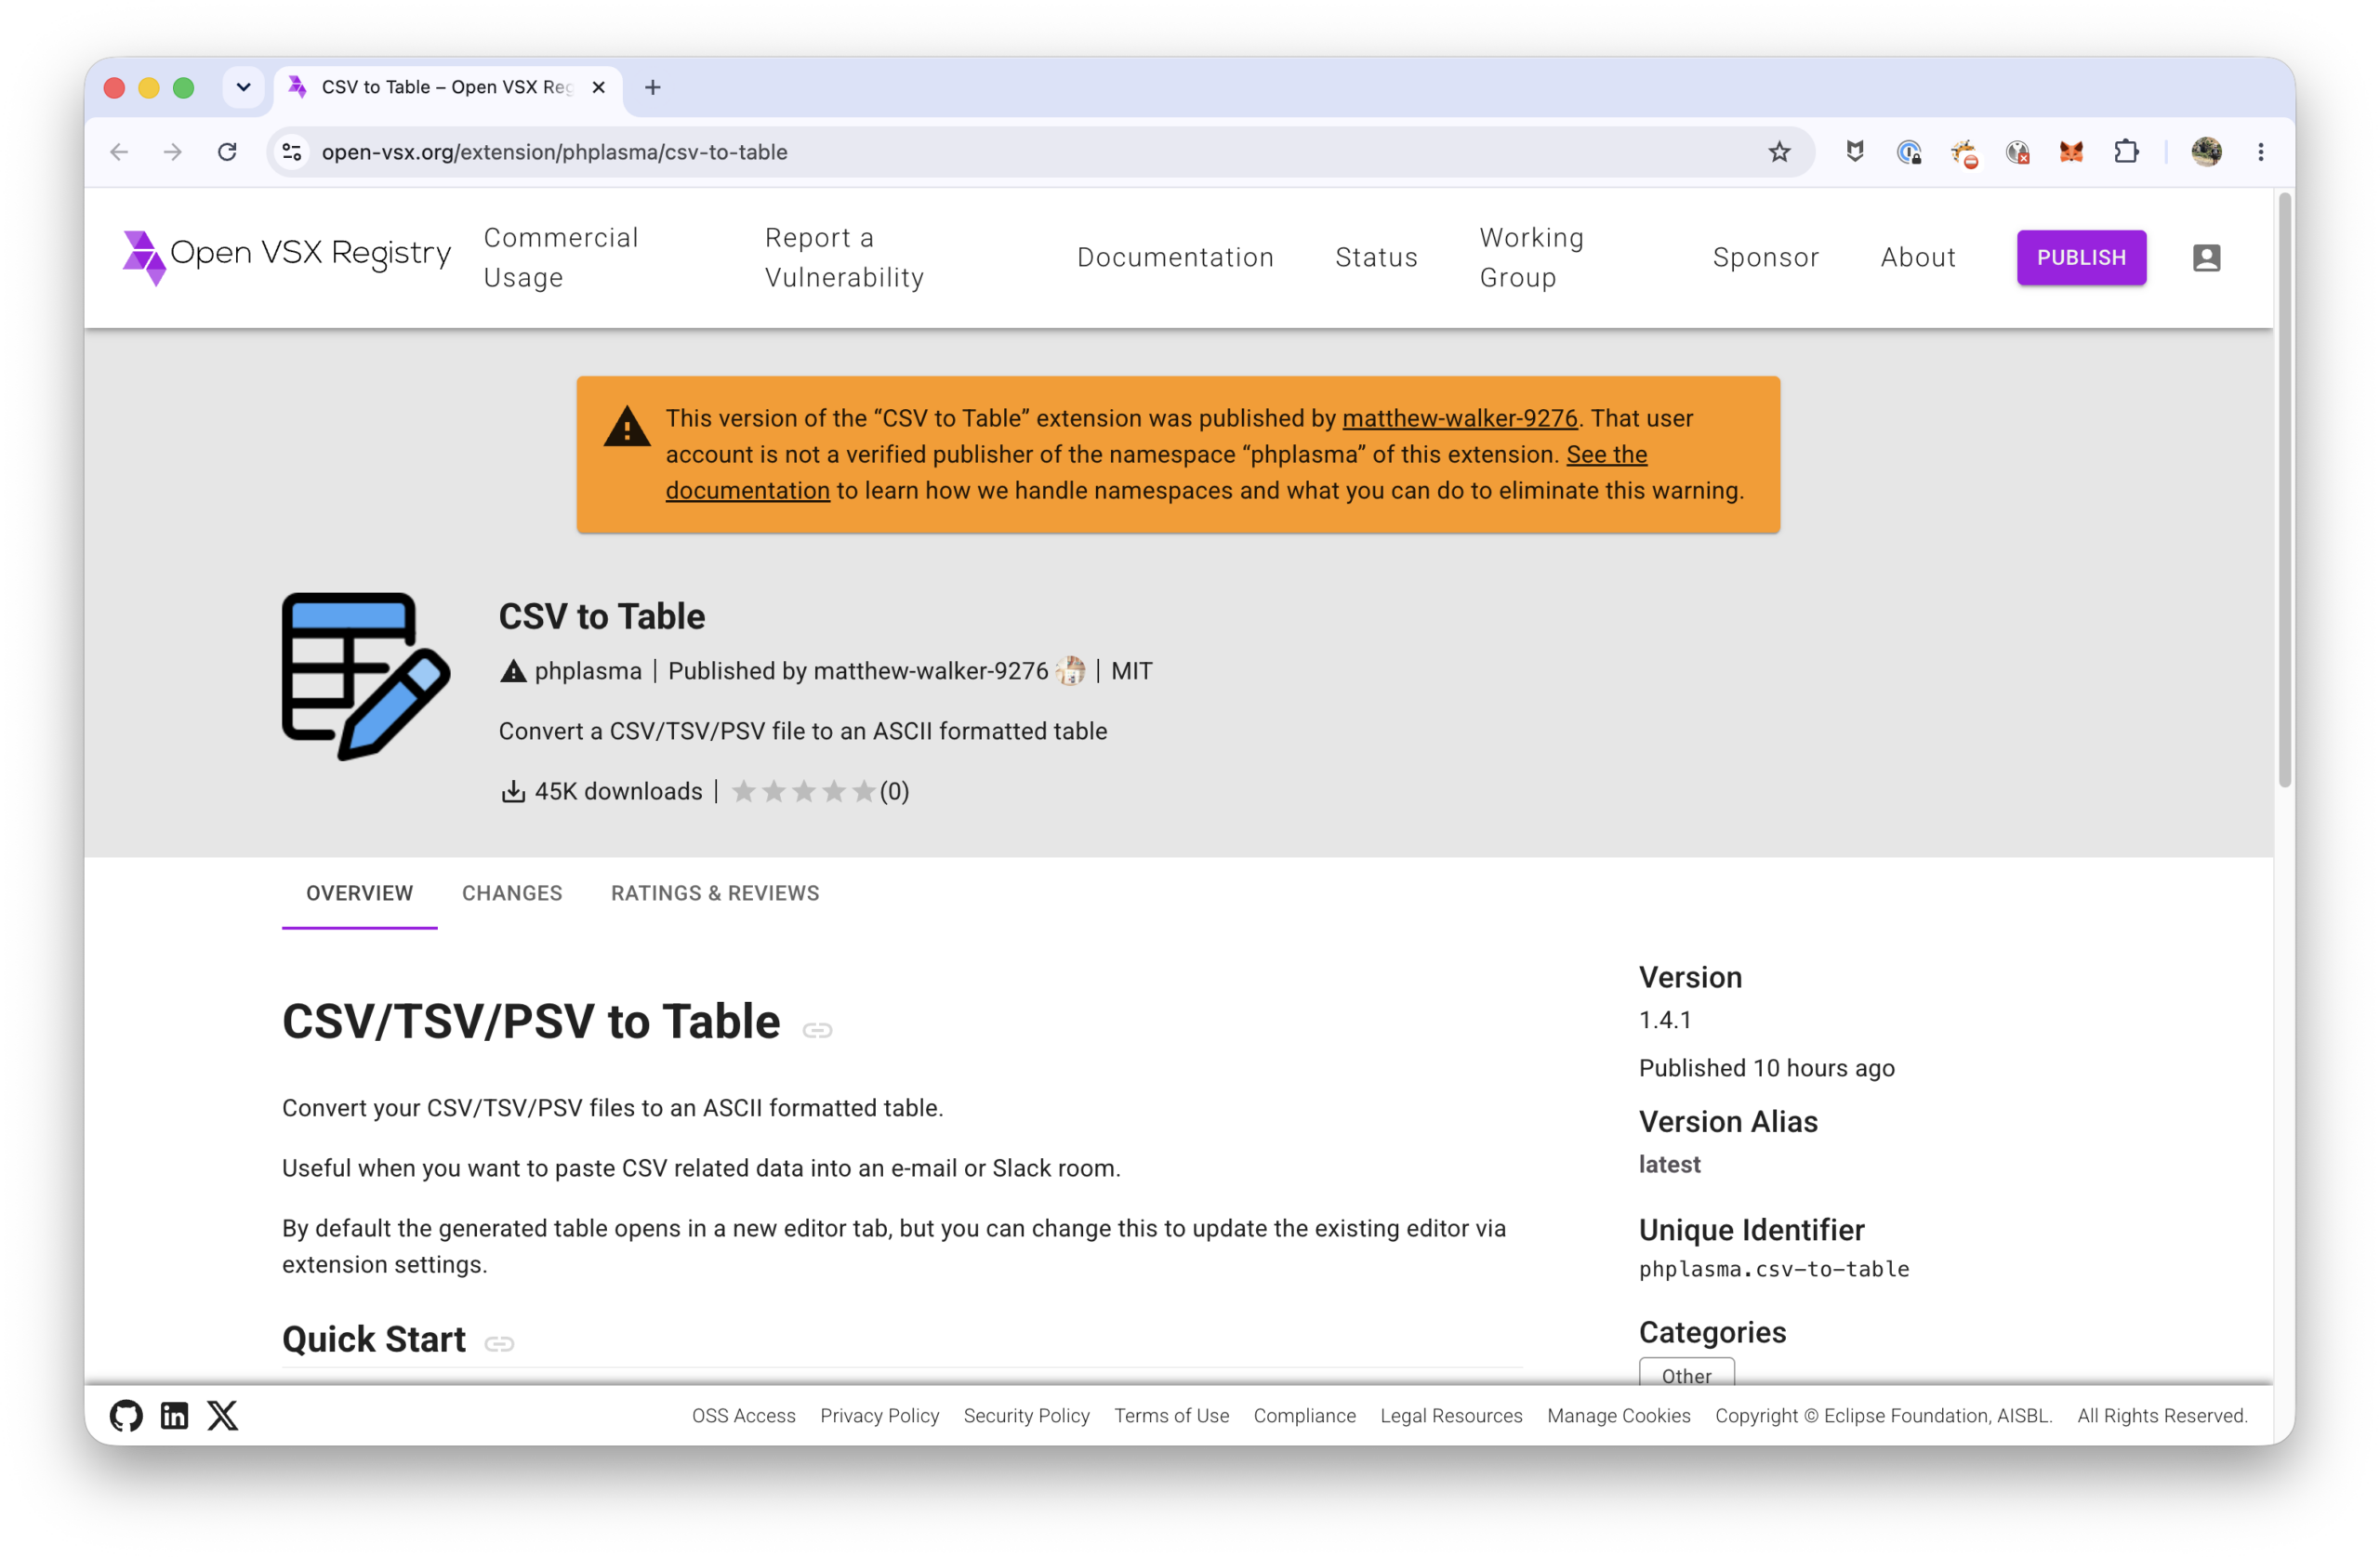The height and width of the screenshot is (1557, 2380).
Task: Open OSS Access footer link
Action: (x=743, y=1415)
